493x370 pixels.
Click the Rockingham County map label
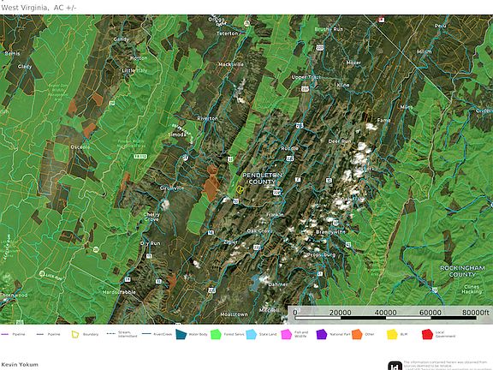[x=462, y=272]
